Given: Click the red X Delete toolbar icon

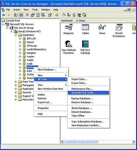Looking at the screenshot, I should (x=27, y=15).
